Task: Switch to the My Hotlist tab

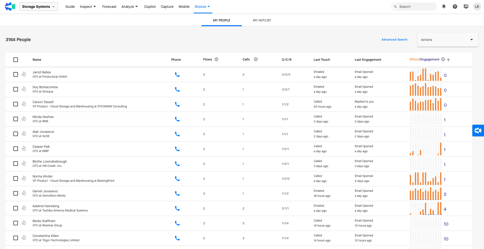Action: click(262, 20)
